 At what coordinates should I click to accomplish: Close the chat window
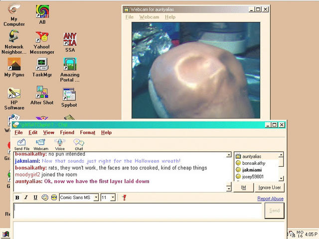282,125
